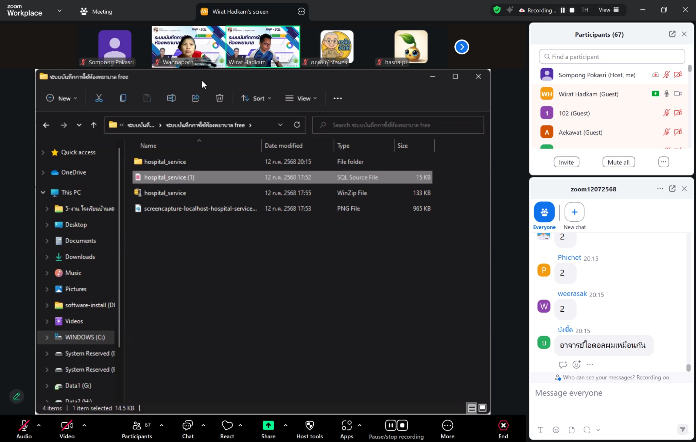Click the Mute all button
Screen dimensions: 696x442
(x=619, y=162)
